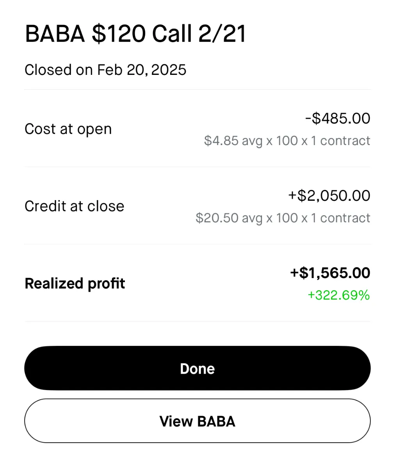Select the $120 strike price in title
Viewport: 395px width, 468px height.
[119, 34]
